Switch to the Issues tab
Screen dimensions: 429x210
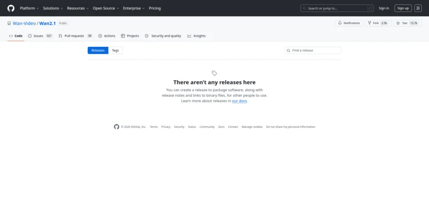coord(40,36)
